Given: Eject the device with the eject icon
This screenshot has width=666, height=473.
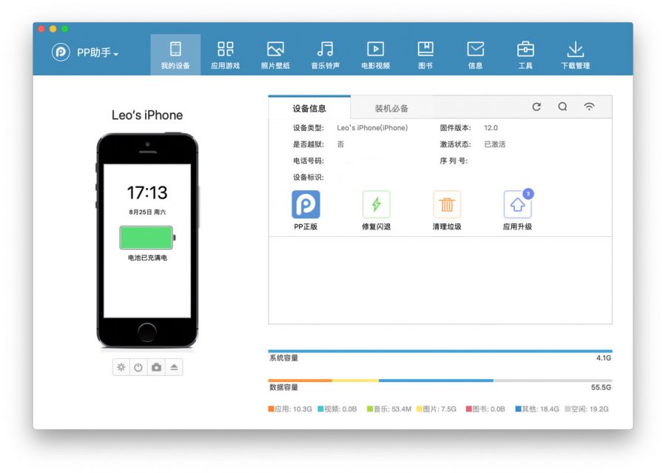Looking at the screenshot, I should point(174,367).
